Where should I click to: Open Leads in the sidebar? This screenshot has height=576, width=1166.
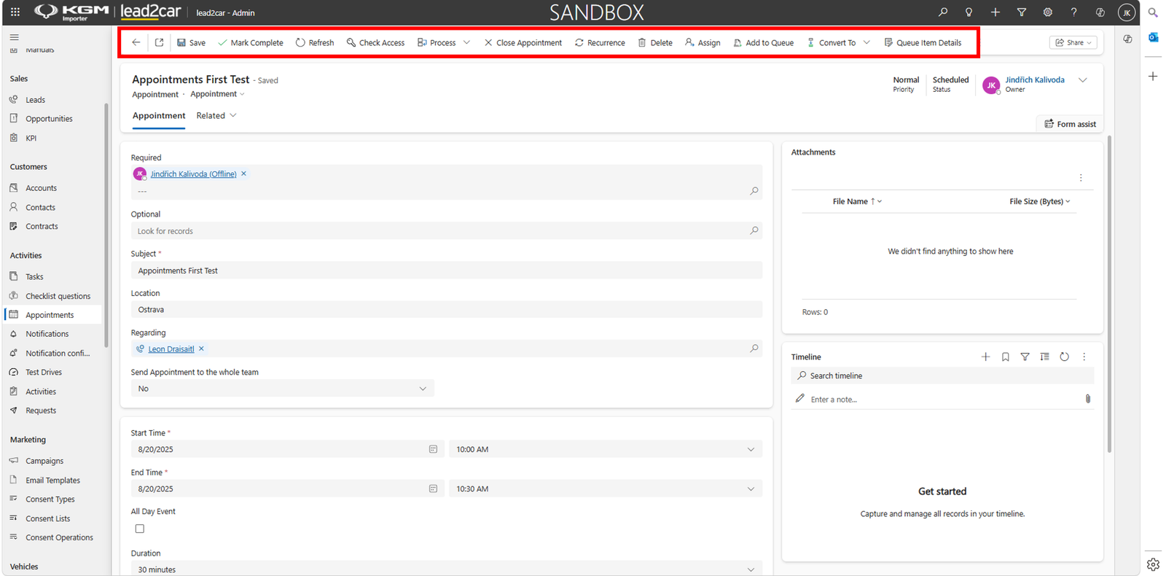click(x=36, y=100)
